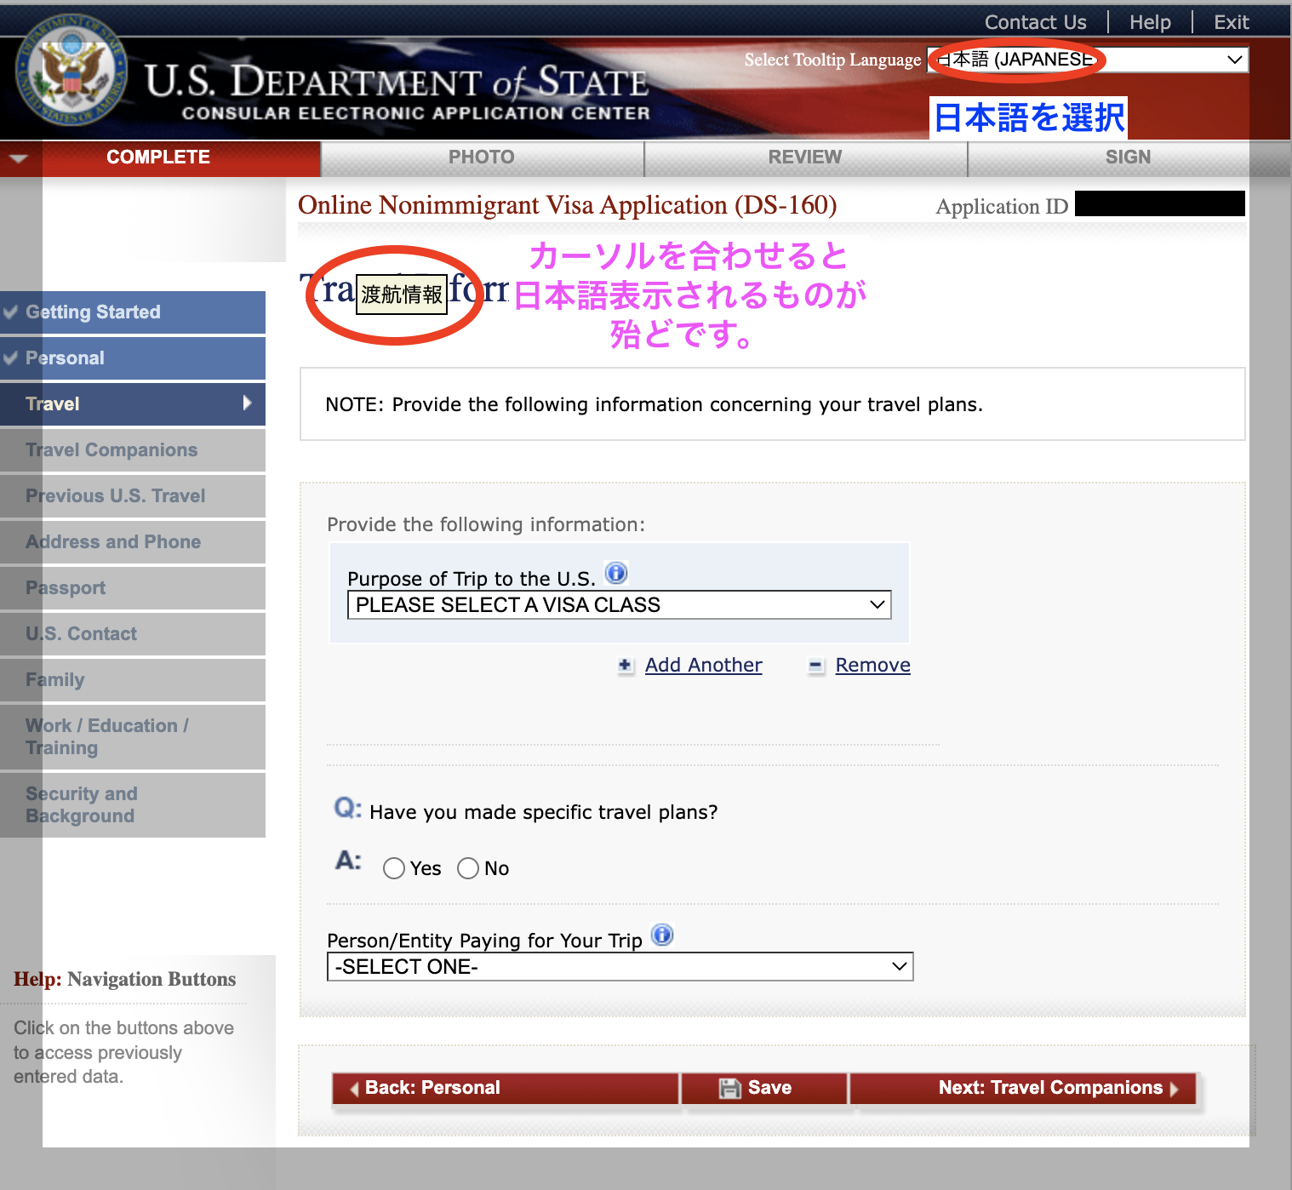
Task: Go to U.S. Contact section
Action: click(133, 634)
